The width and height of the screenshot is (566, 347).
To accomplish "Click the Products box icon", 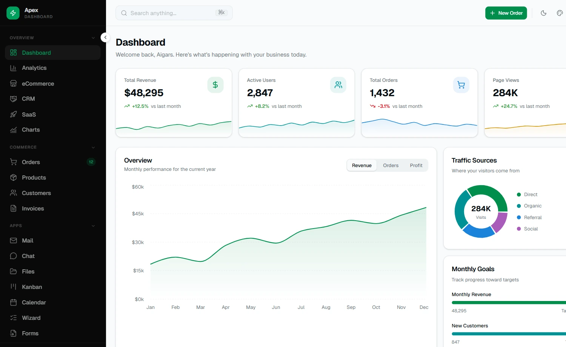I will (x=14, y=178).
